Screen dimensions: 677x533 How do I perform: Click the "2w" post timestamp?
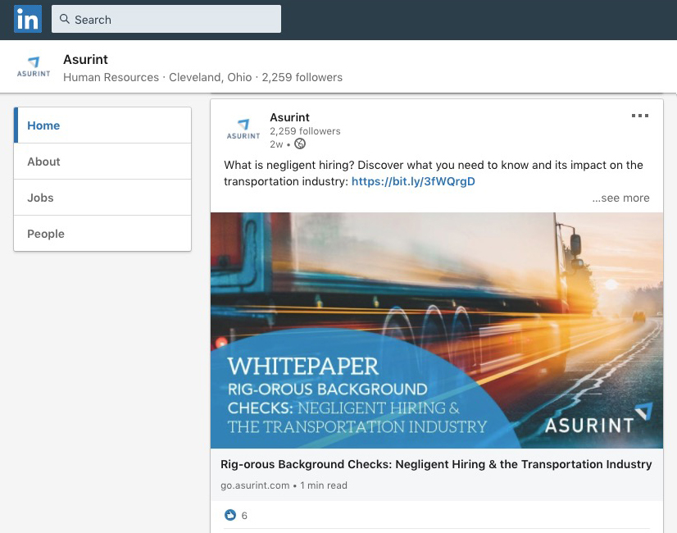pyautogui.click(x=276, y=144)
